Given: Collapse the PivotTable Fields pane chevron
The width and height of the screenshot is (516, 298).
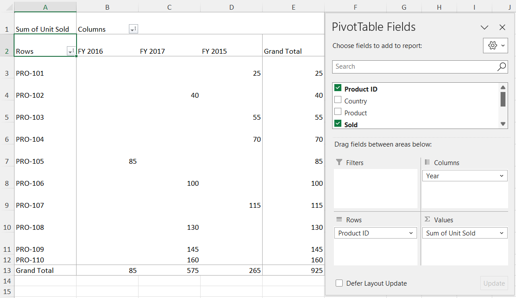Looking at the screenshot, I should click(484, 27).
